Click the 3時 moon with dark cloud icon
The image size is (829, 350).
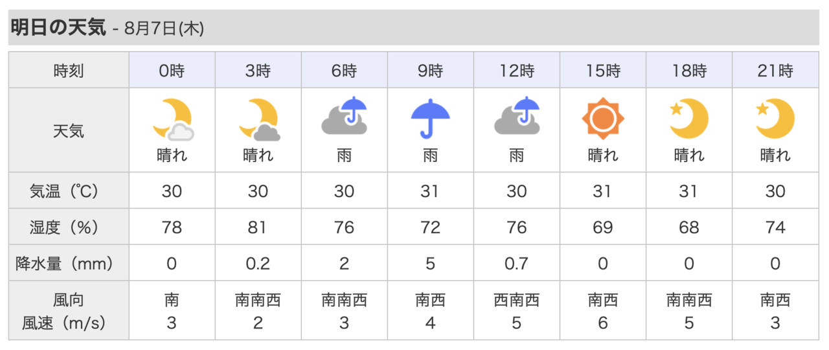pos(258,119)
